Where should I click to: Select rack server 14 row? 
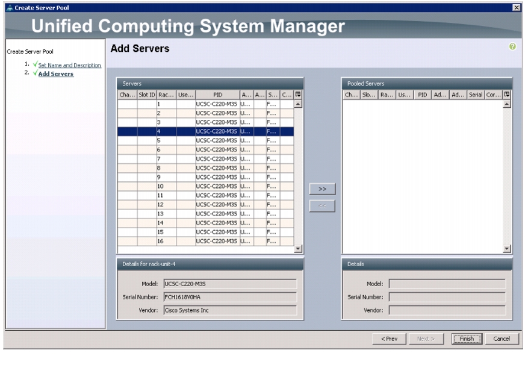[205, 223]
